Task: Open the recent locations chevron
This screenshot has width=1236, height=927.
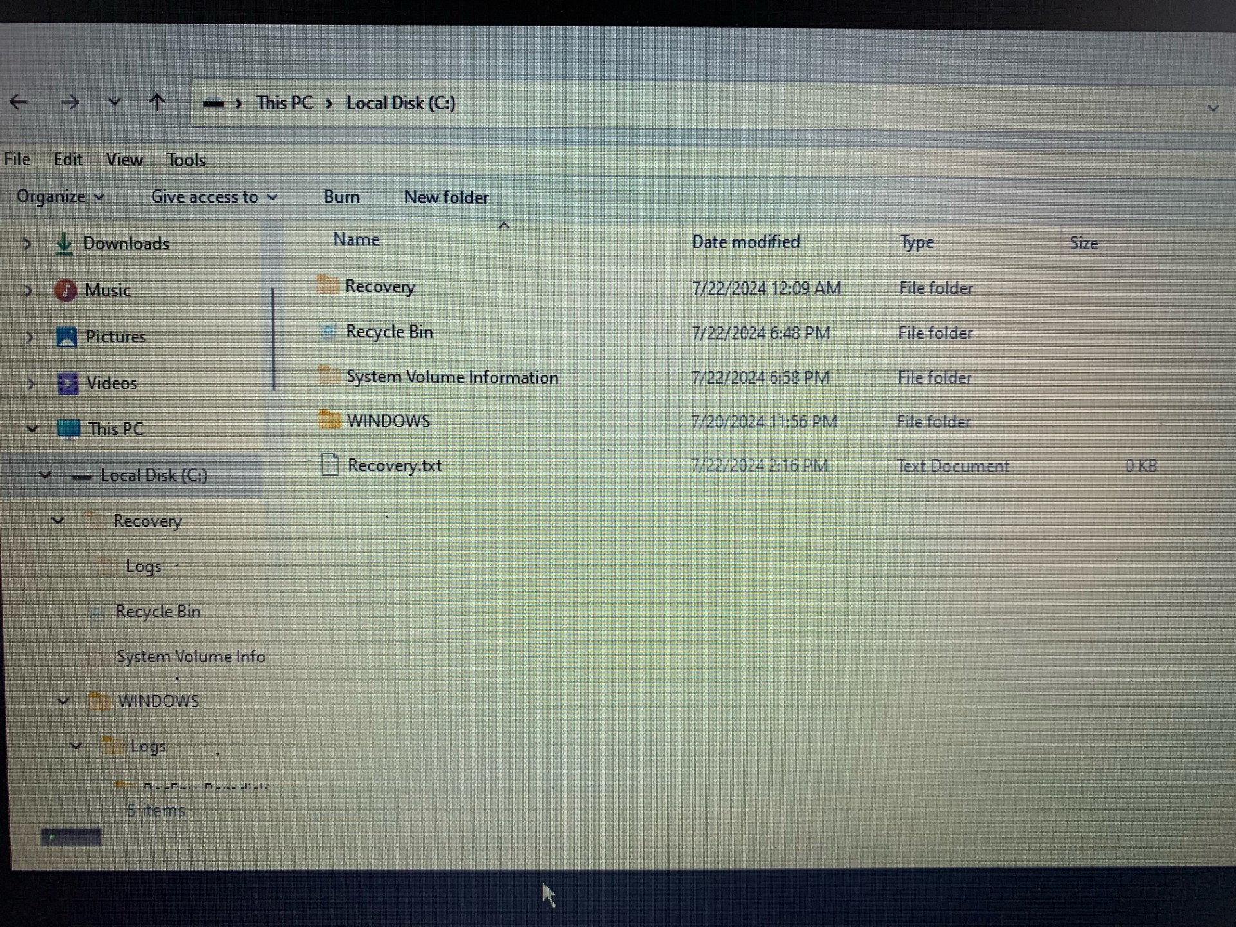Action: [x=114, y=102]
